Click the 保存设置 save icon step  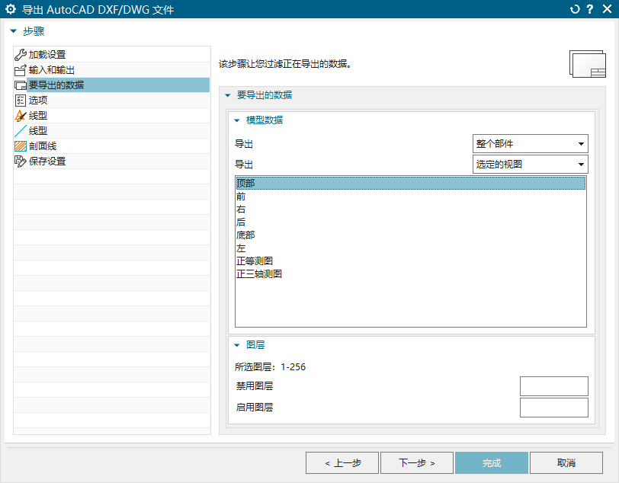pos(21,161)
